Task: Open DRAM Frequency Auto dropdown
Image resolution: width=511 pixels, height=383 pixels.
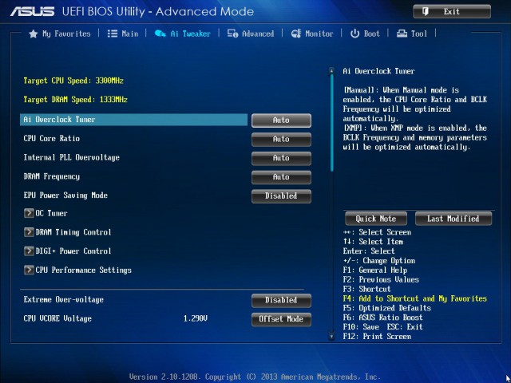Action: [x=281, y=177]
